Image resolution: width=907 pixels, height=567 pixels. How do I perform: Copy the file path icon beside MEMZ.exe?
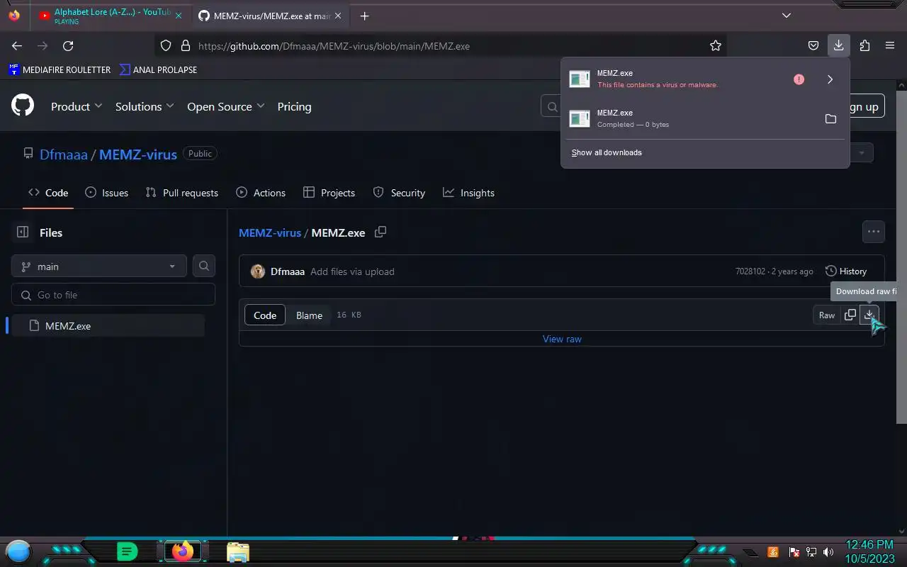click(381, 232)
